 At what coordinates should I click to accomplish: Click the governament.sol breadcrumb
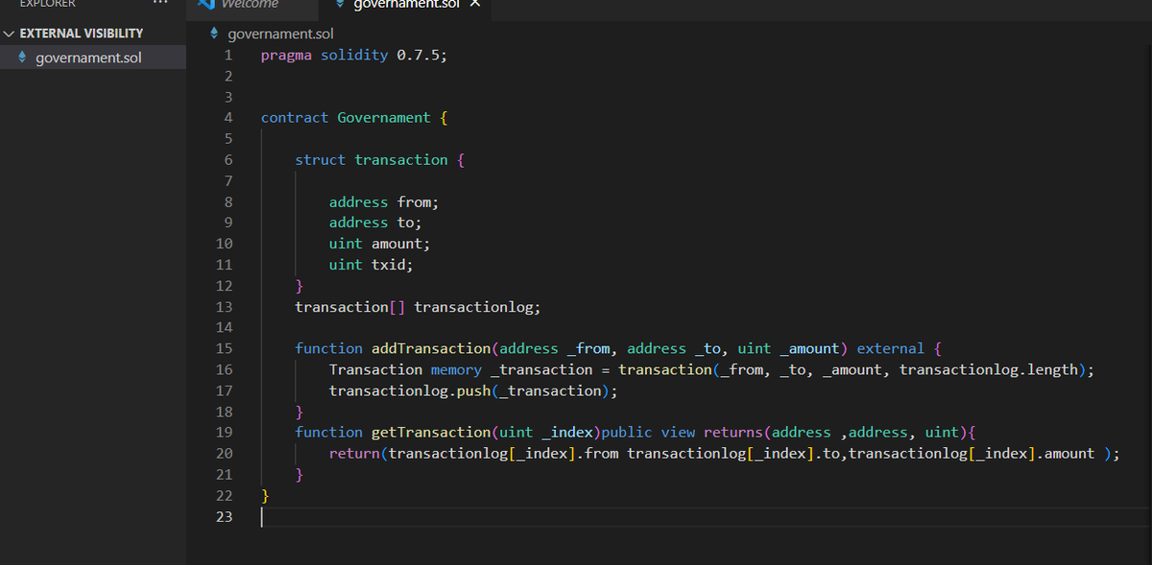[280, 35]
